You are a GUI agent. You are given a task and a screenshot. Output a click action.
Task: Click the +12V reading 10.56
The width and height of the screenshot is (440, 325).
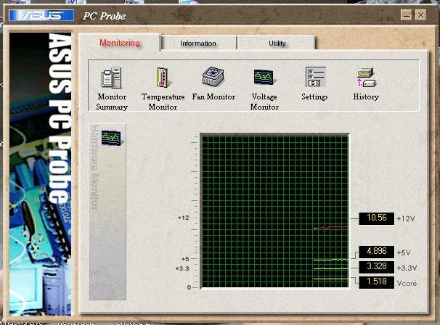[x=376, y=218]
